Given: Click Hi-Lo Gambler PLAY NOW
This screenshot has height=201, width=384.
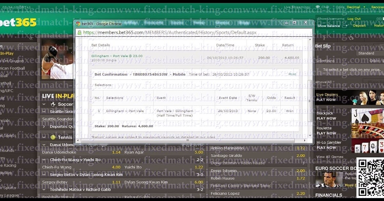Looking at the screenshot, I should coord(326,147).
